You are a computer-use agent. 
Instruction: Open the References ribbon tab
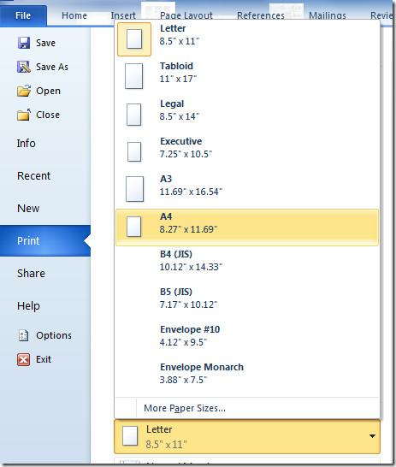(261, 15)
